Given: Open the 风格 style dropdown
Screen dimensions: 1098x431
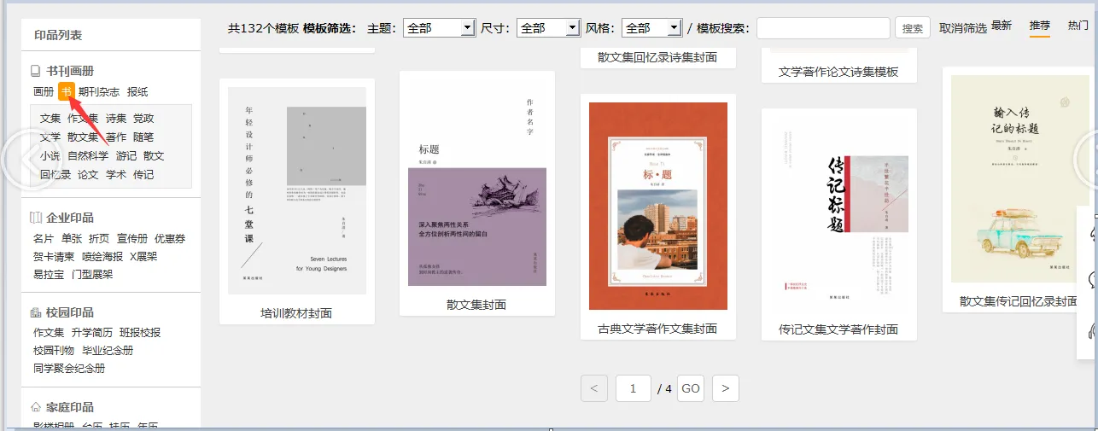Looking at the screenshot, I should pos(651,28).
